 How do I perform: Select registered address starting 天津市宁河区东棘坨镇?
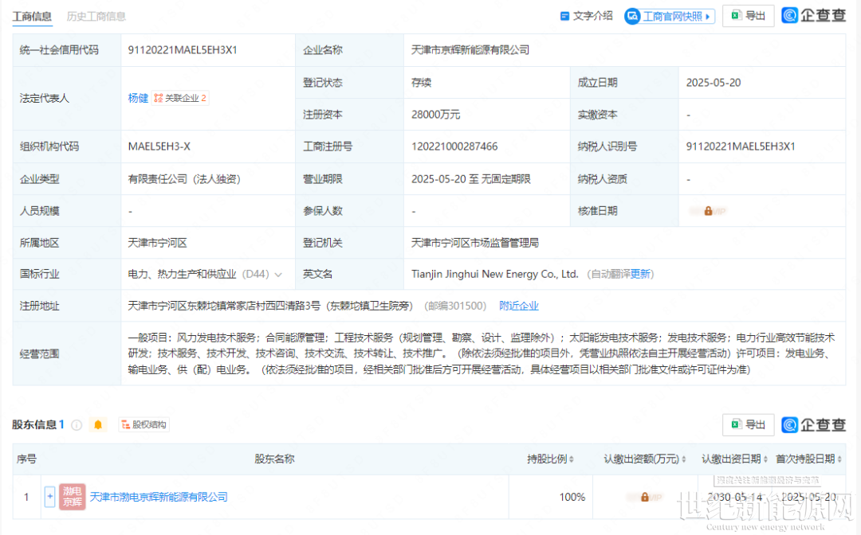(x=270, y=306)
